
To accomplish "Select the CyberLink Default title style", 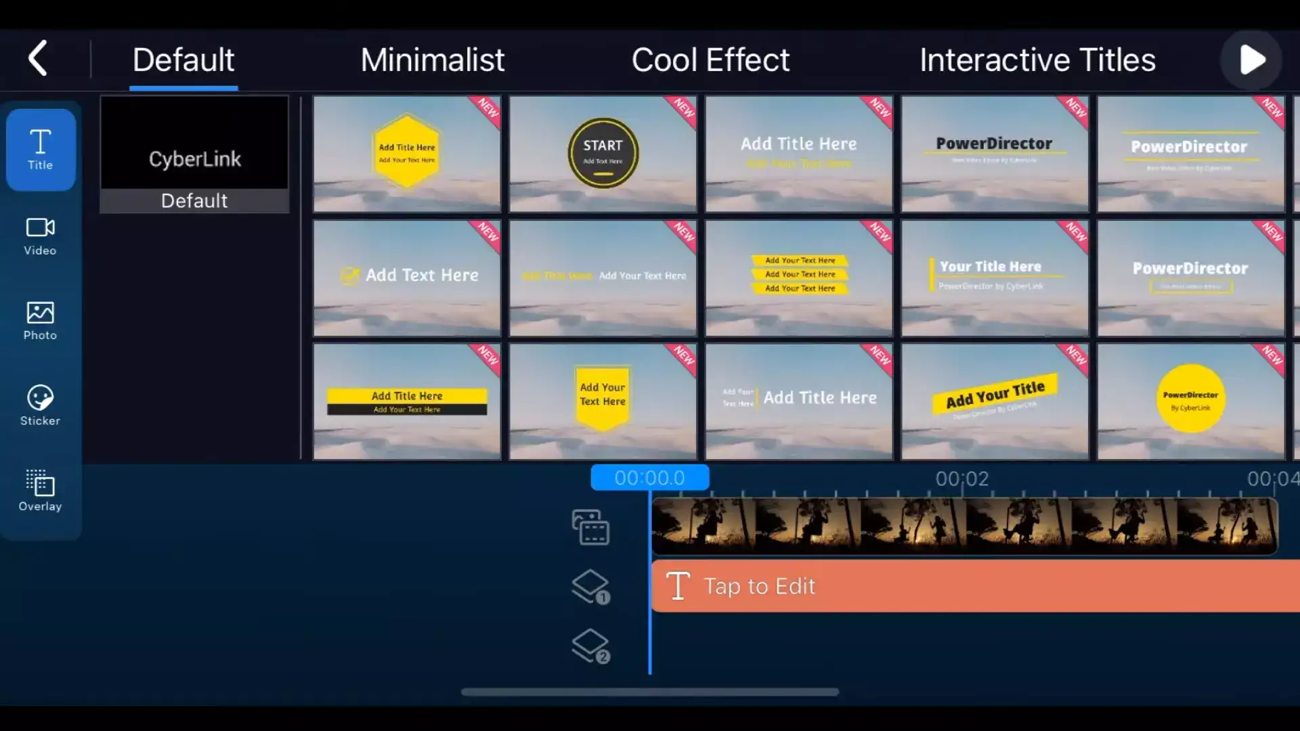I will point(194,154).
